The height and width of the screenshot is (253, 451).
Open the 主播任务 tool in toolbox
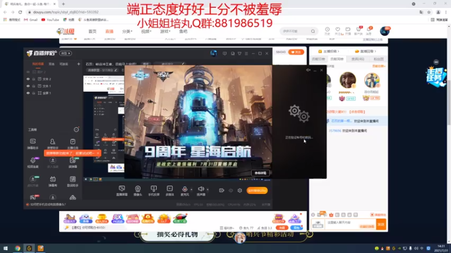coord(73,143)
